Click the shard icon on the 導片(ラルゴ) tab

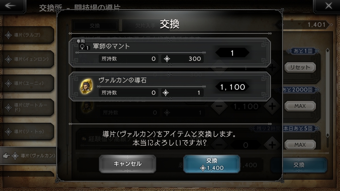[x=8, y=35]
